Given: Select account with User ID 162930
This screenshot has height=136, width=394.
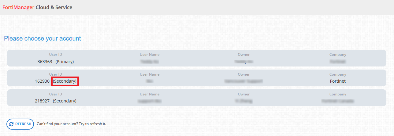Looking at the screenshot, I should (x=42, y=81).
